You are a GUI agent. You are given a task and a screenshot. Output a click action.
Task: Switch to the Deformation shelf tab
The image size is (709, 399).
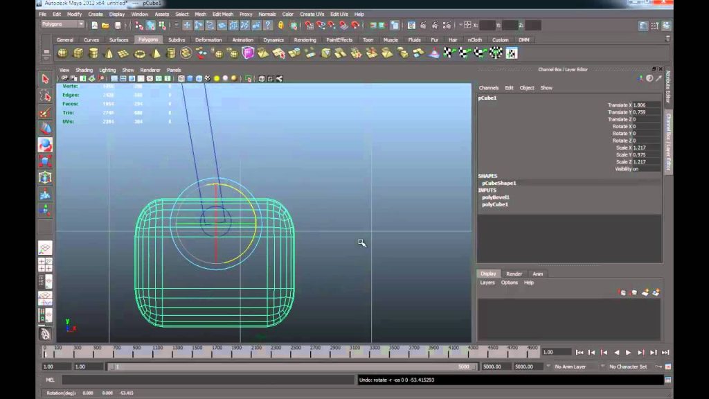208,39
